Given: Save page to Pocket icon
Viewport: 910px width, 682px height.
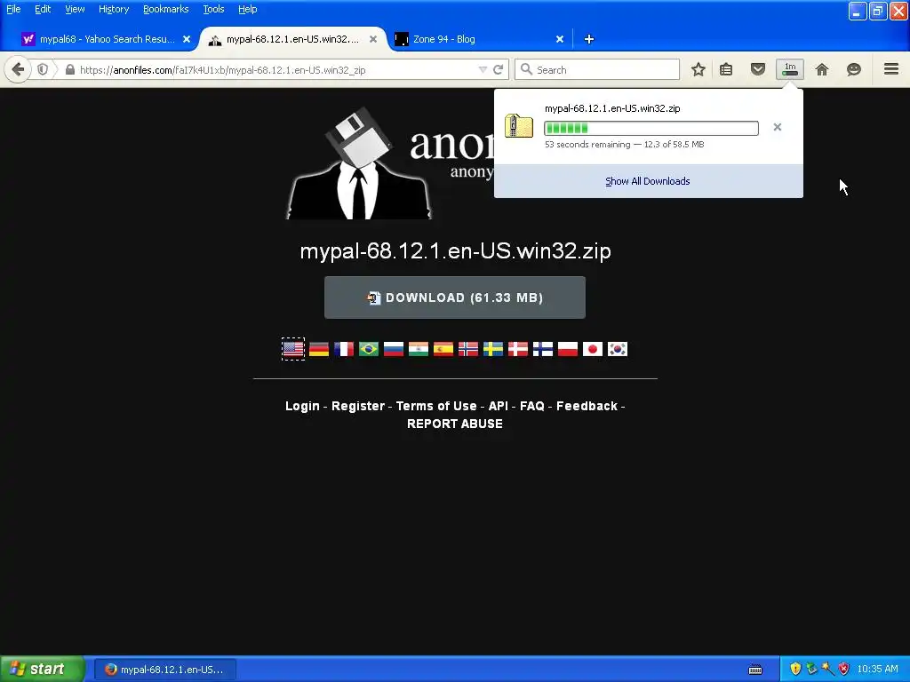Looking at the screenshot, I should [x=758, y=69].
